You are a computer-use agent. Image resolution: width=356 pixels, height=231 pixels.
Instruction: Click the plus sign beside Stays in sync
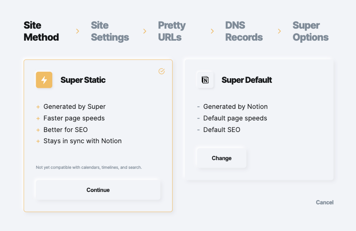pos(38,141)
